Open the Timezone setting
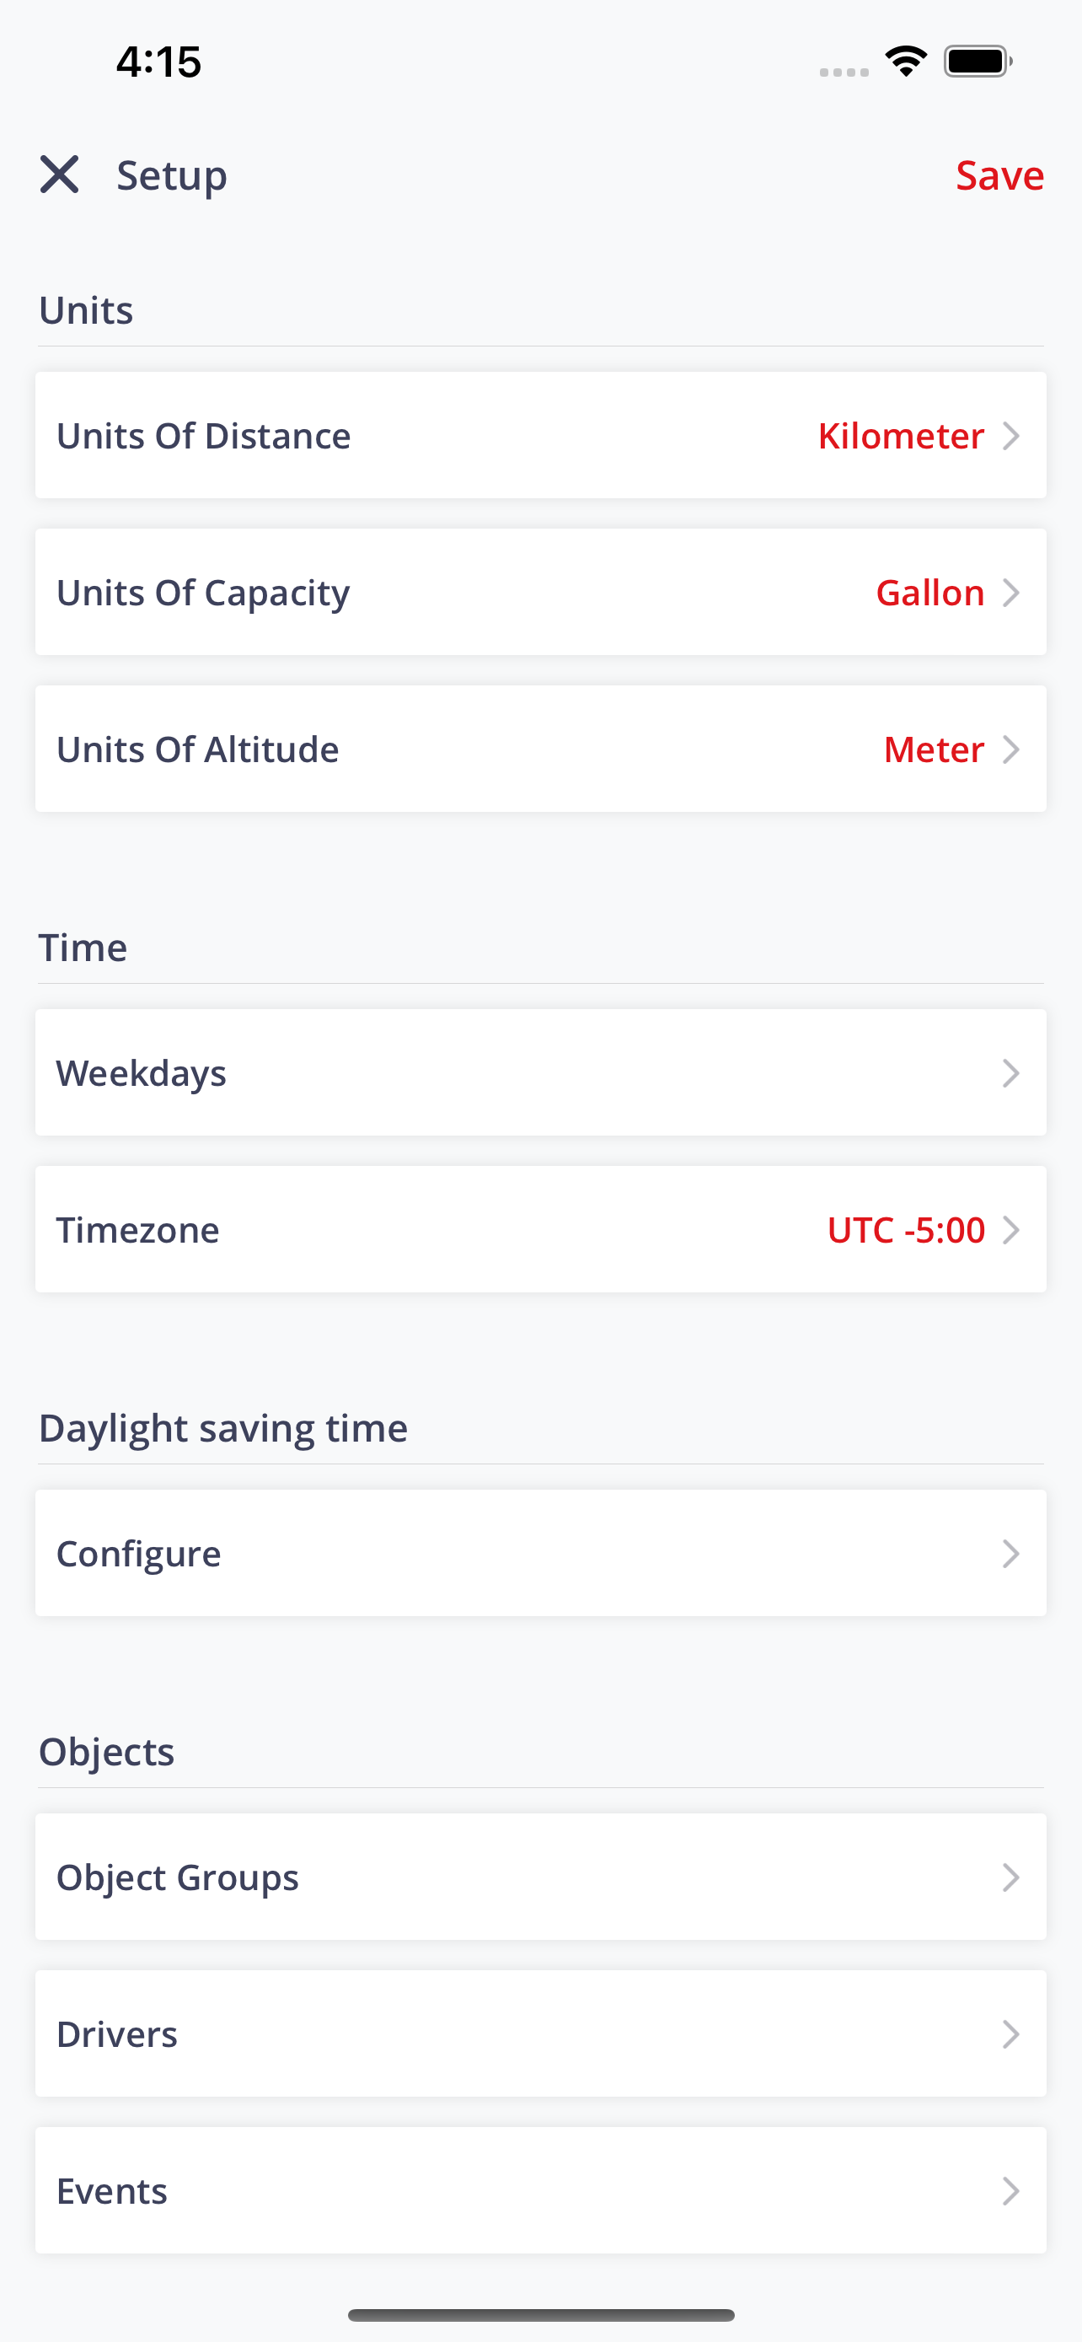The width and height of the screenshot is (1082, 2342). tap(540, 1229)
